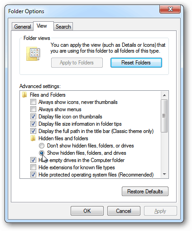Image resolution: width=192 pixels, height=231 pixels.
Task: Dismiss dialog with Cancel button
Action: [x=124, y=211]
